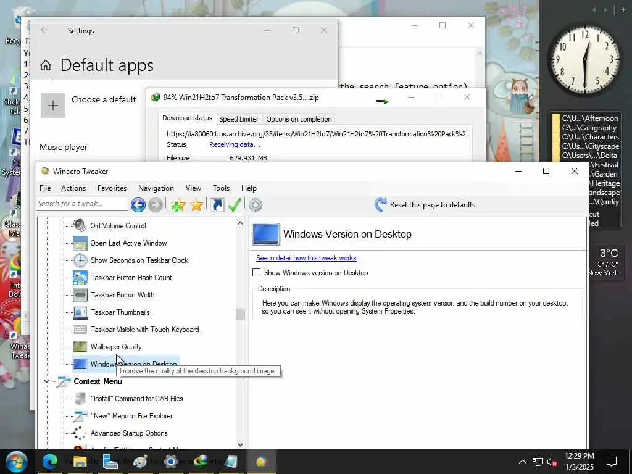The height and width of the screenshot is (474, 632).
Task: Select Advanced Startup Options tweak
Action: point(129,433)
